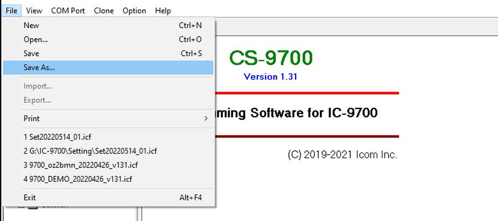Screen dimensions: 498x221
Task: Open the Option menu
Action: [134, 10]
